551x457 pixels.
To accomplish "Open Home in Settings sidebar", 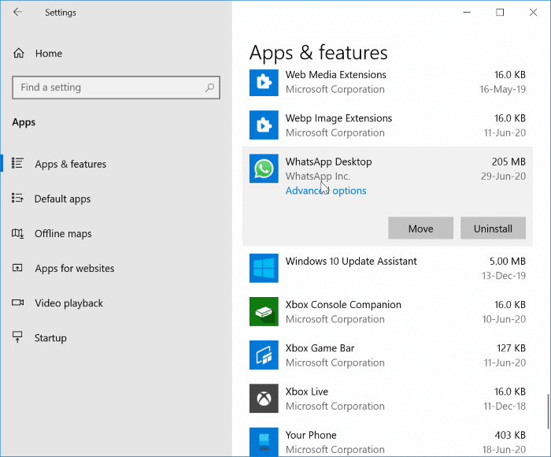I will 116,53.
